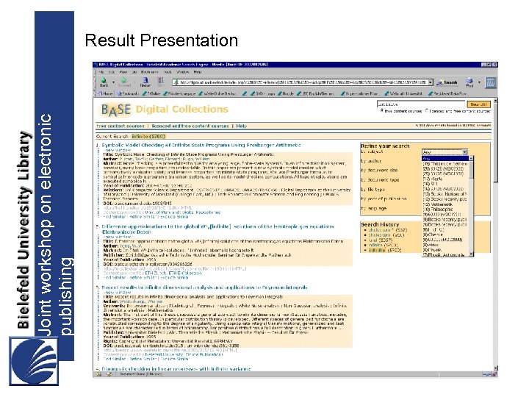Follow the page Help navigation link

click(x=242, y=126)
